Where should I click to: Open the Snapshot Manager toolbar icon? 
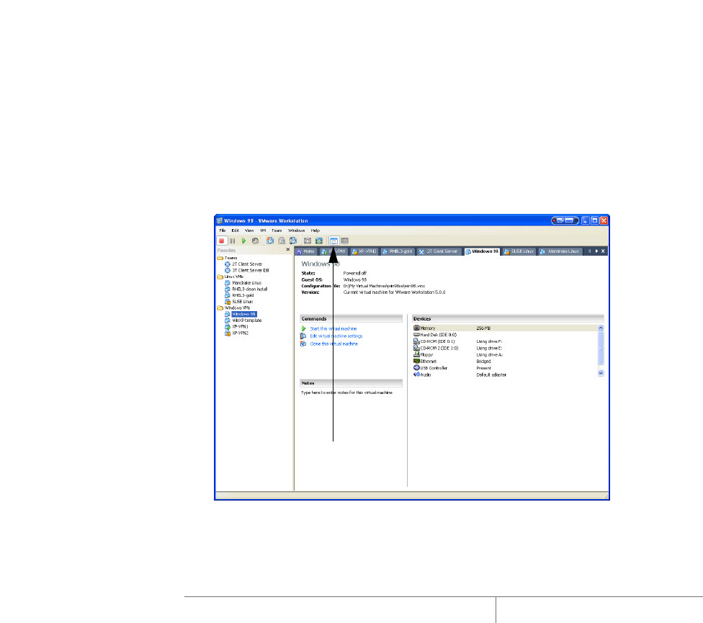coord(292,241)
